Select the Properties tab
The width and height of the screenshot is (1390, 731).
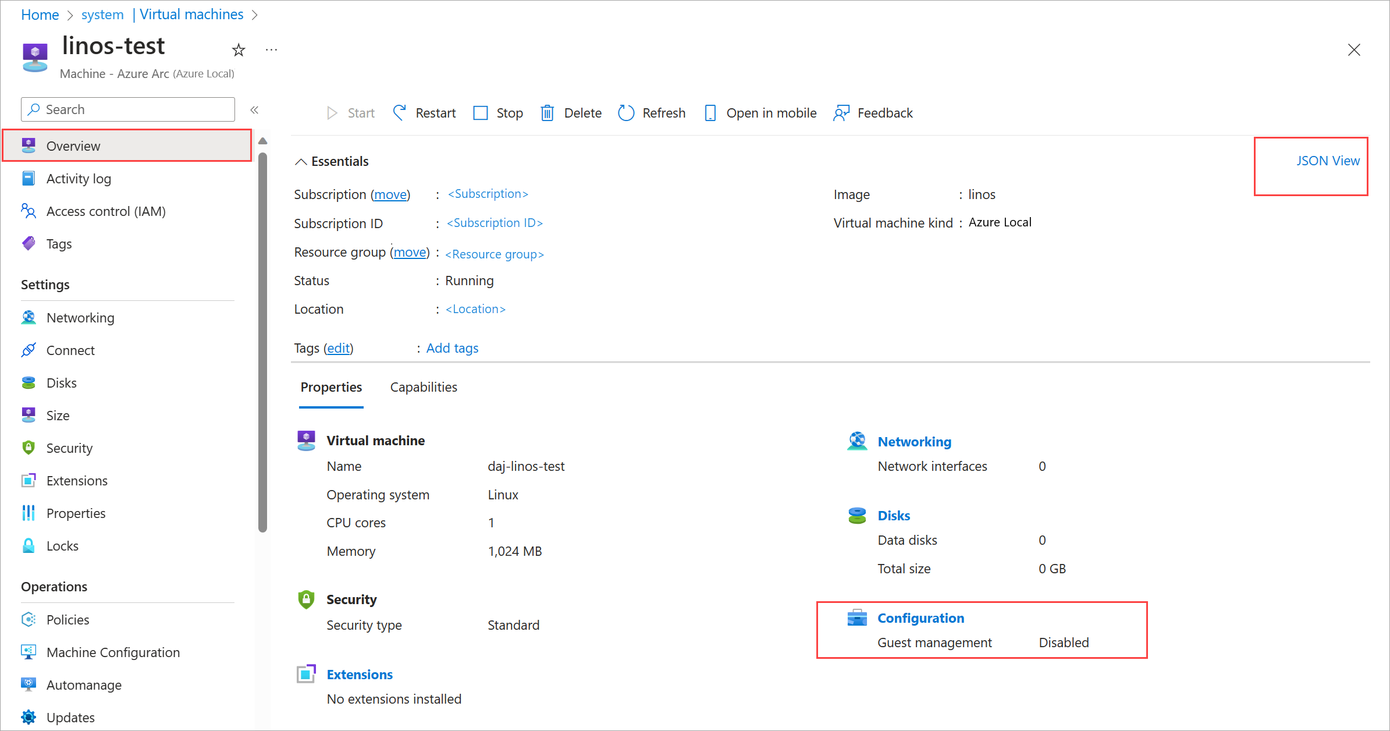(x=331, y=387)
